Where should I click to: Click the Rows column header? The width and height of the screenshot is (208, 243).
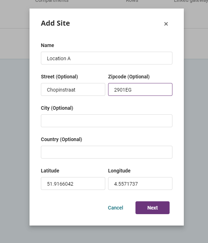pyautogui.click(x=132, y=1)
